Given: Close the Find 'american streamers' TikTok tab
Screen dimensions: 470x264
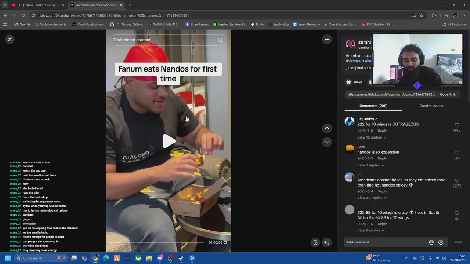Looking at the screenshot, I should pyautogui.click(x=121, y=5).
